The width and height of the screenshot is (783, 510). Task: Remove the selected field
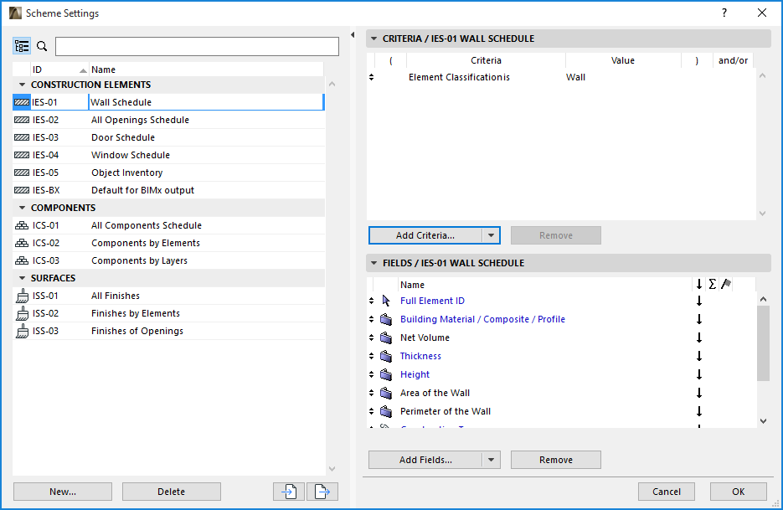(x=556, y=460)
